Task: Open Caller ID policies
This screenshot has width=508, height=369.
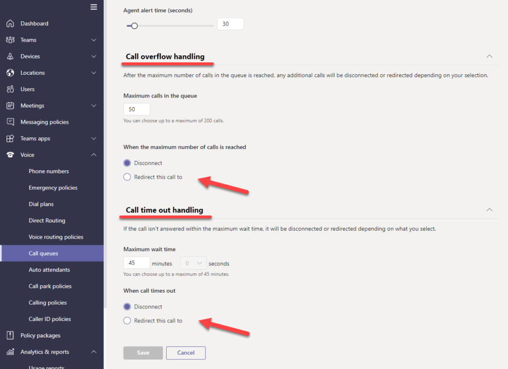Action: click(x=50, y=319)
